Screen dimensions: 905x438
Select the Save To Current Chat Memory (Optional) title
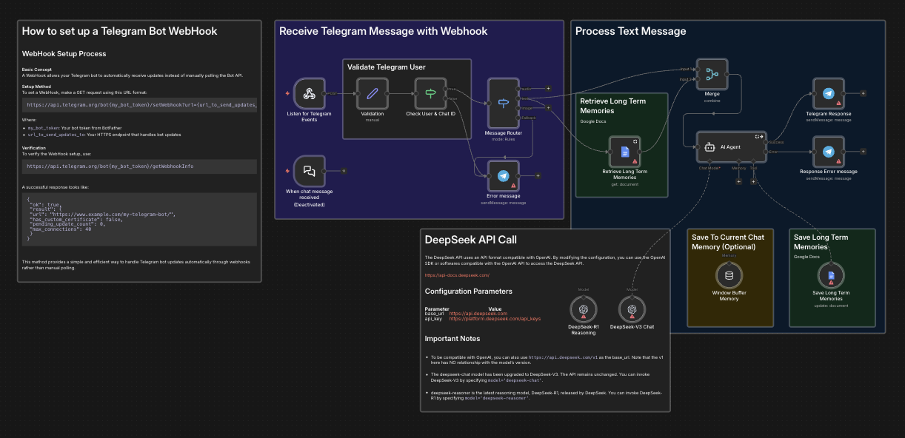728,242
